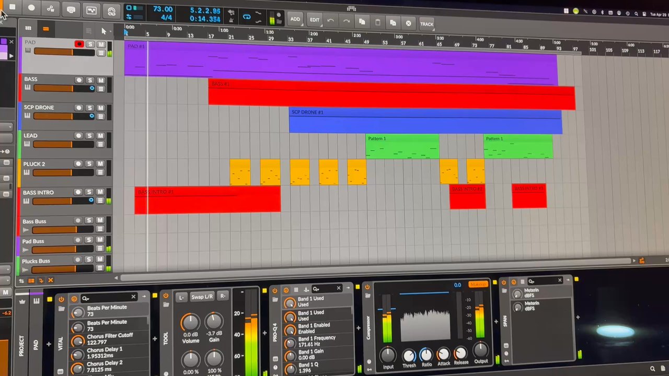Click the LEAD track volume fader
Viewport: 669px width, 376px height.
64,144
